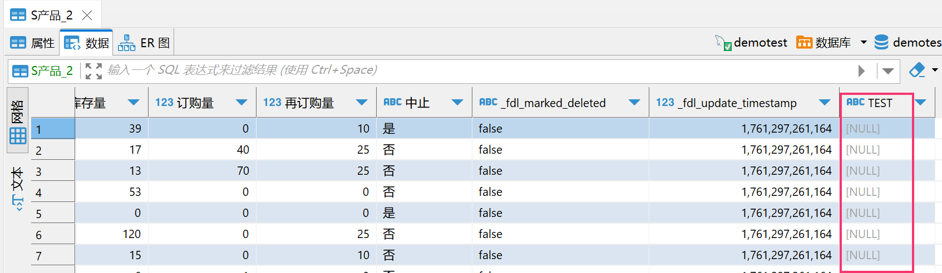This screenshot has width=942, height=273.
Task: Select row header 2
Action: [53, 150]
